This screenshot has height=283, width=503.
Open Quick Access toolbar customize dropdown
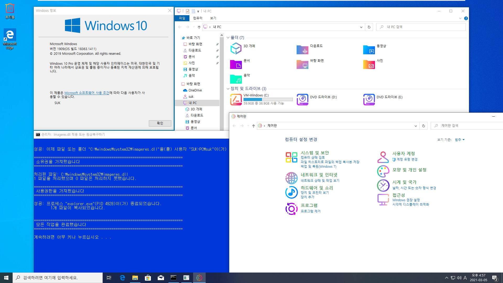pyautogui.click(x=198, y=11)
